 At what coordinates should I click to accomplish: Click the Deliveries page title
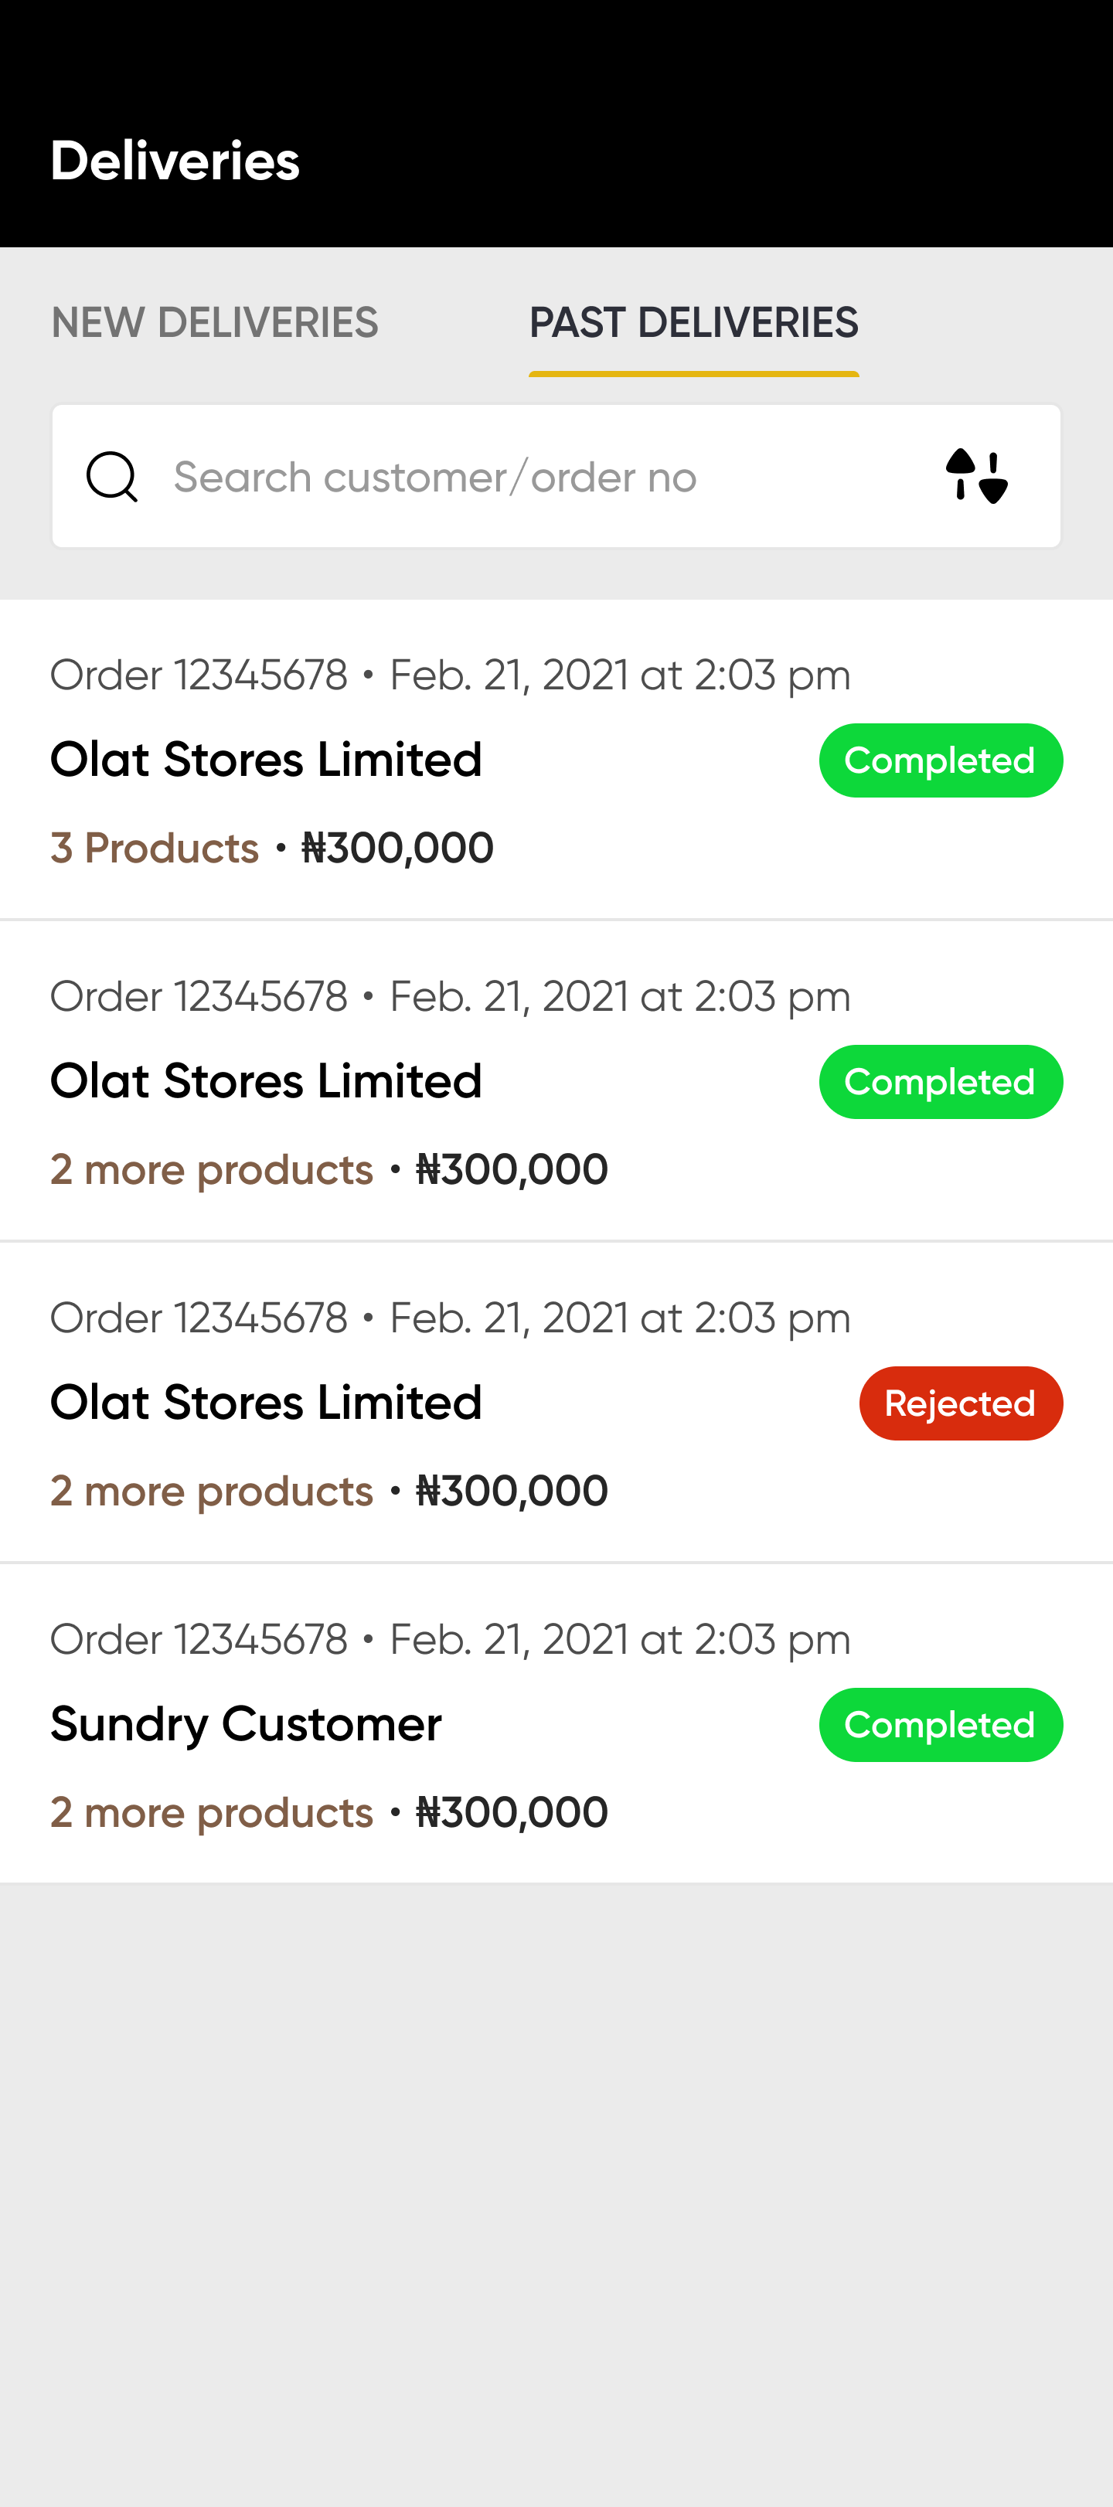click(175, 161)
